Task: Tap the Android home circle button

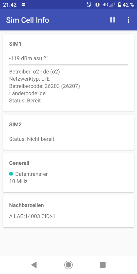Action: click(x=68, y=265)
